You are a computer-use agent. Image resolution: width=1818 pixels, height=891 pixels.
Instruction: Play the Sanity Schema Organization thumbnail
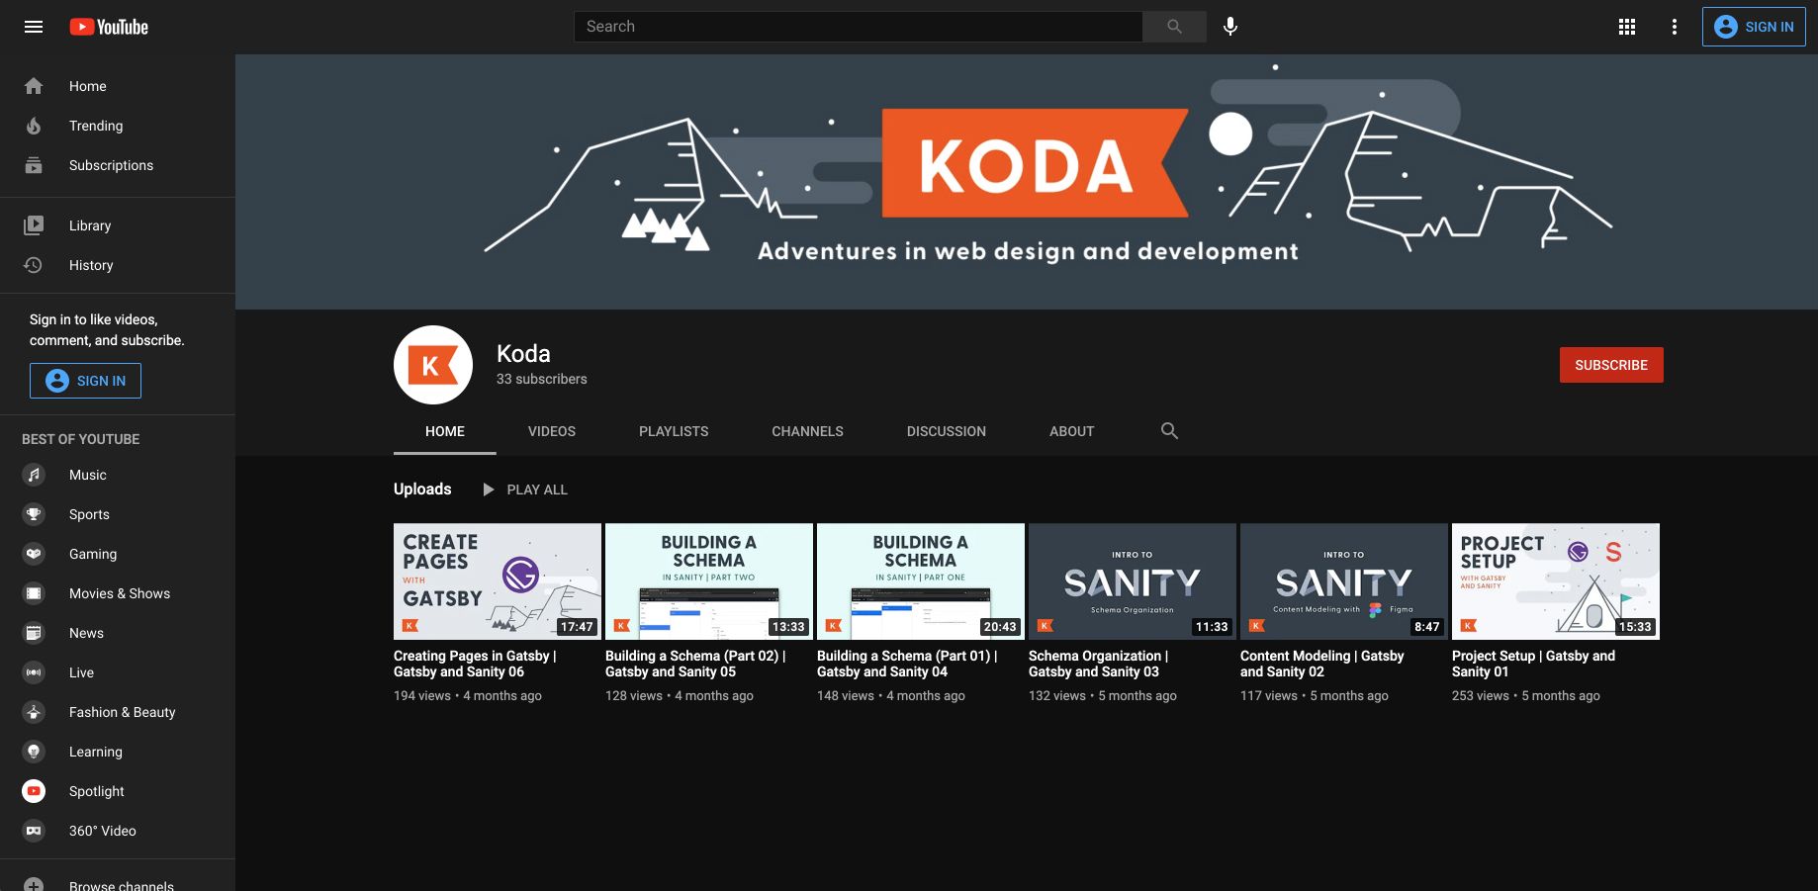(x=1133, y=581)
